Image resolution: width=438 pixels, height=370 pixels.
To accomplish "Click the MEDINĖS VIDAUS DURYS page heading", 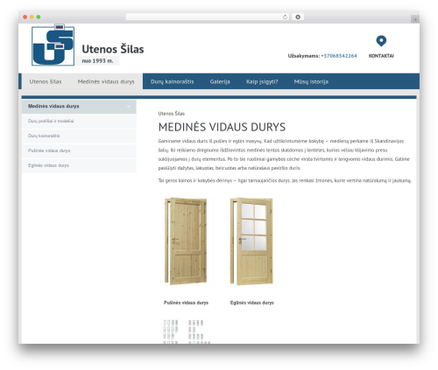I will click(222, 127).
